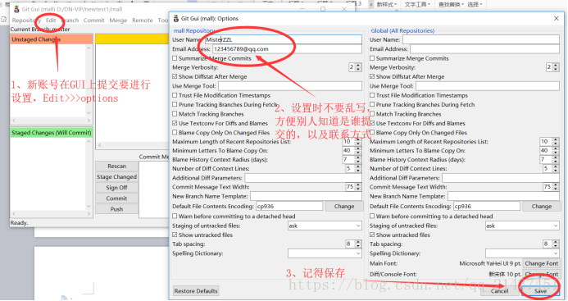Open mall Spelling Dictionary dropdown
The image size is (568, 301).
[x=325, y=253]
